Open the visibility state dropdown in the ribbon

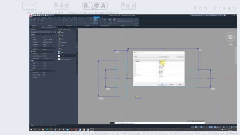pos(125,21)
